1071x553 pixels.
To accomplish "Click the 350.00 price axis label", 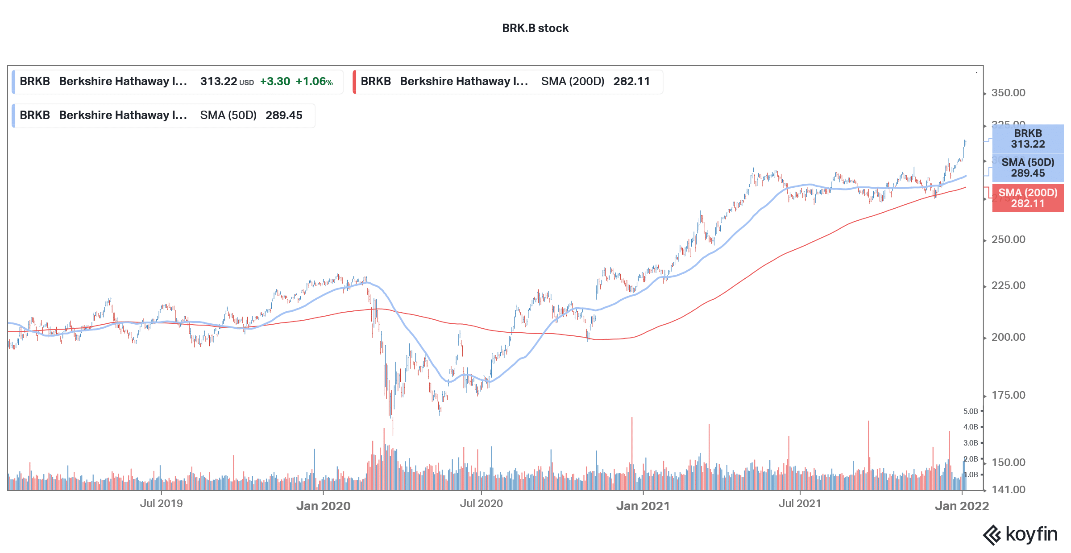I will tap(1008, 93).
